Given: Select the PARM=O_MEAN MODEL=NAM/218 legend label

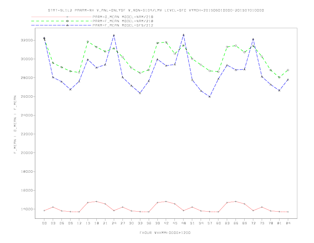Looking at the screenshot, I should (123, 17).
